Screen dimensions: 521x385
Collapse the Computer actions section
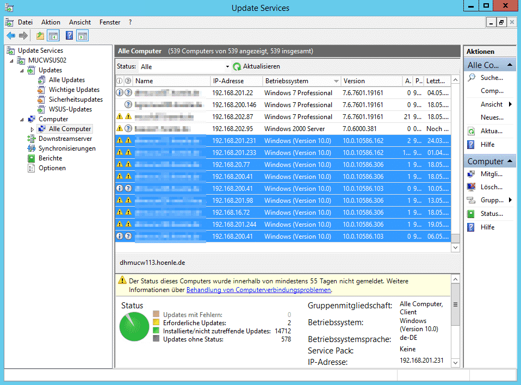coord(510,162)
